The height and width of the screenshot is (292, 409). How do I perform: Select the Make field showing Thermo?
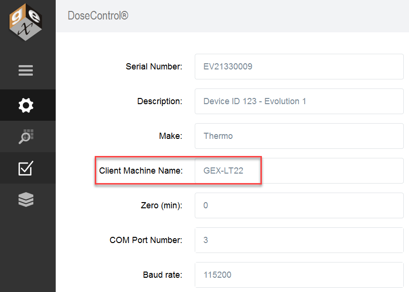click(x=299, y=136)
